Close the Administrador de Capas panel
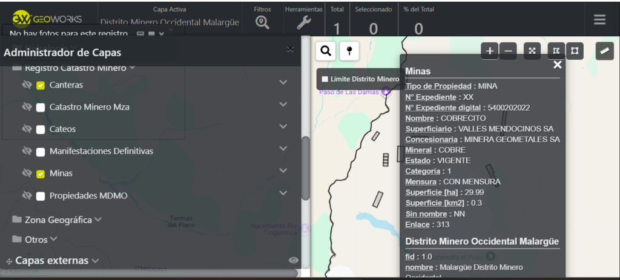The image size is (620, 280). (290, 49)
